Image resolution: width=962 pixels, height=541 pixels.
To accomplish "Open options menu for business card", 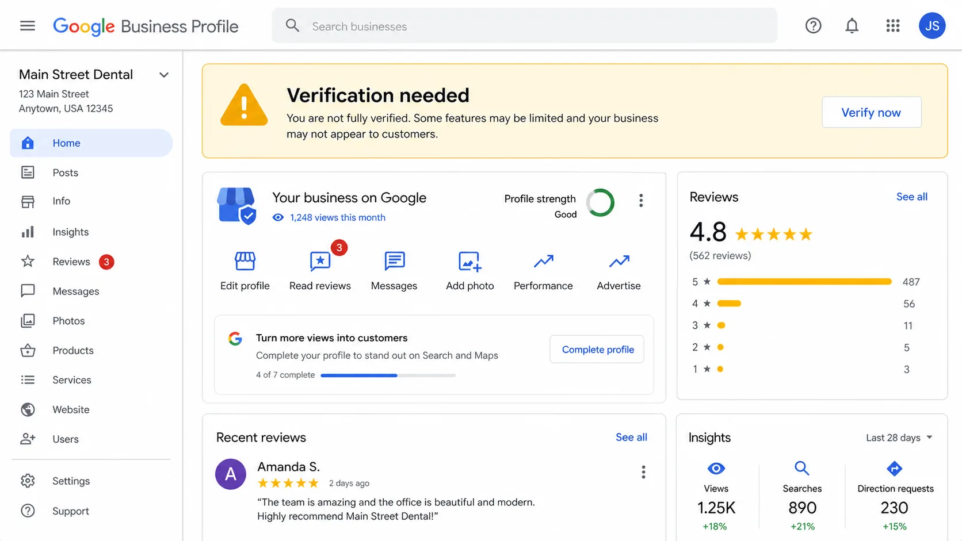I will click(x=640, y=201).
